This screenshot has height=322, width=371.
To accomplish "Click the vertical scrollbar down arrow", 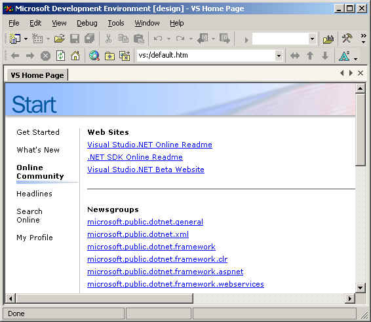I will 360,288.
